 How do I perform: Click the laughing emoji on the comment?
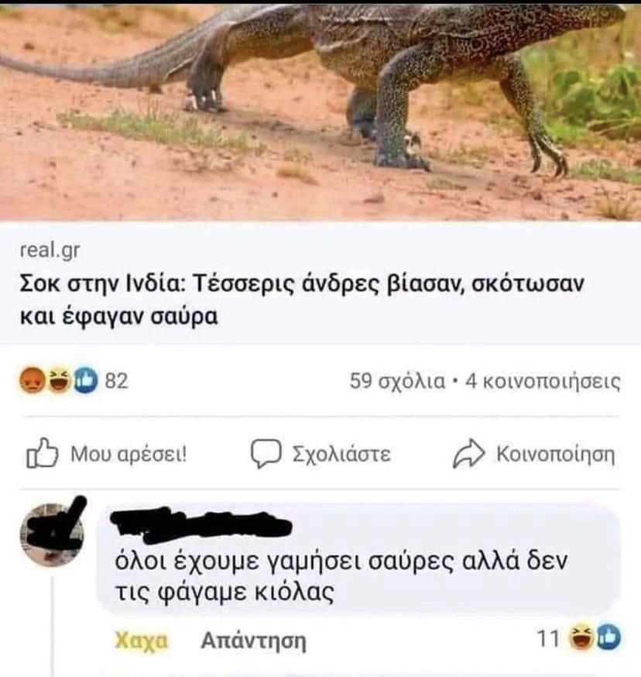581,637
